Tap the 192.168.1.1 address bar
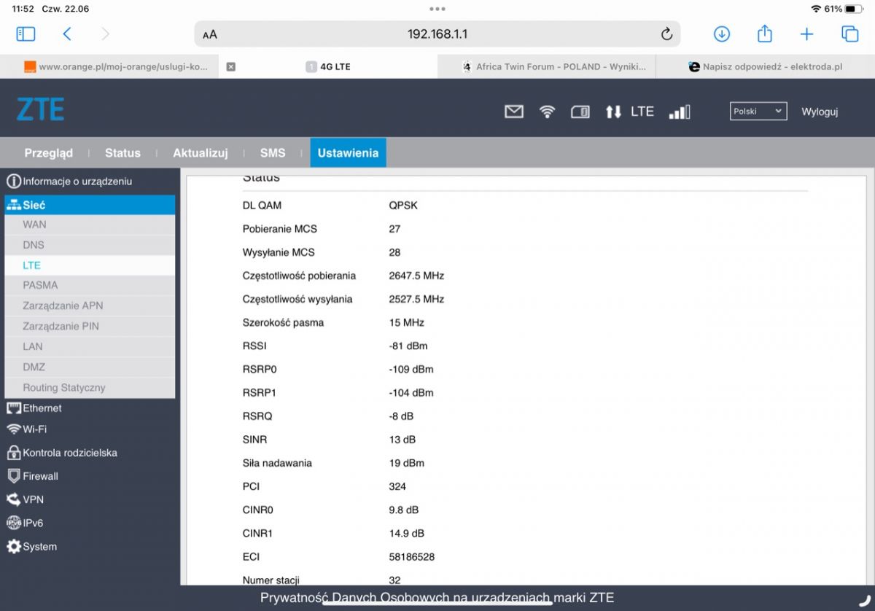 [437, 34]
